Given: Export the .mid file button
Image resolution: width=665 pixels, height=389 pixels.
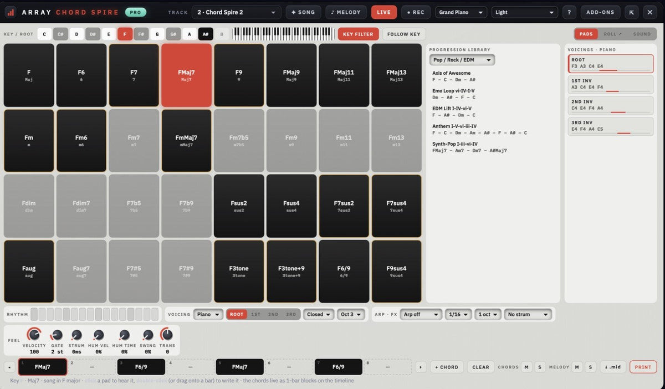Looking at the screenshot, I should tap(612, 367).
